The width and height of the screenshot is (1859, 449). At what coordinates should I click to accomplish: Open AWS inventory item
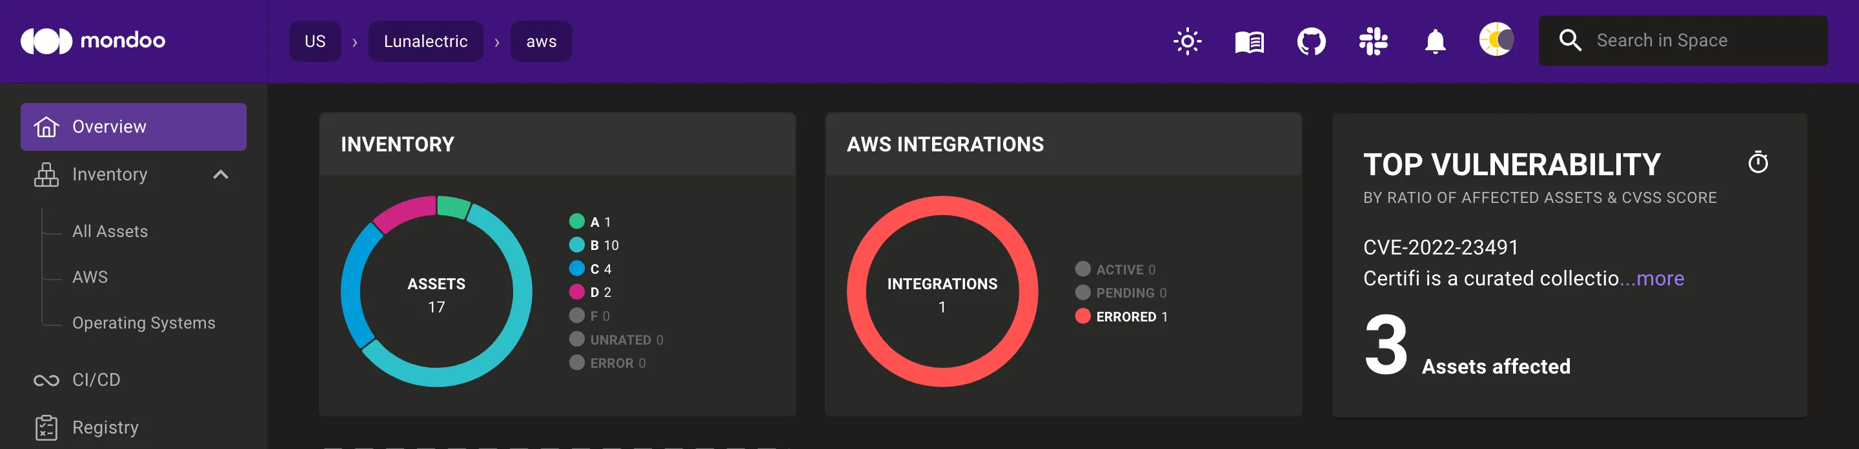click(x=90, y=278)
